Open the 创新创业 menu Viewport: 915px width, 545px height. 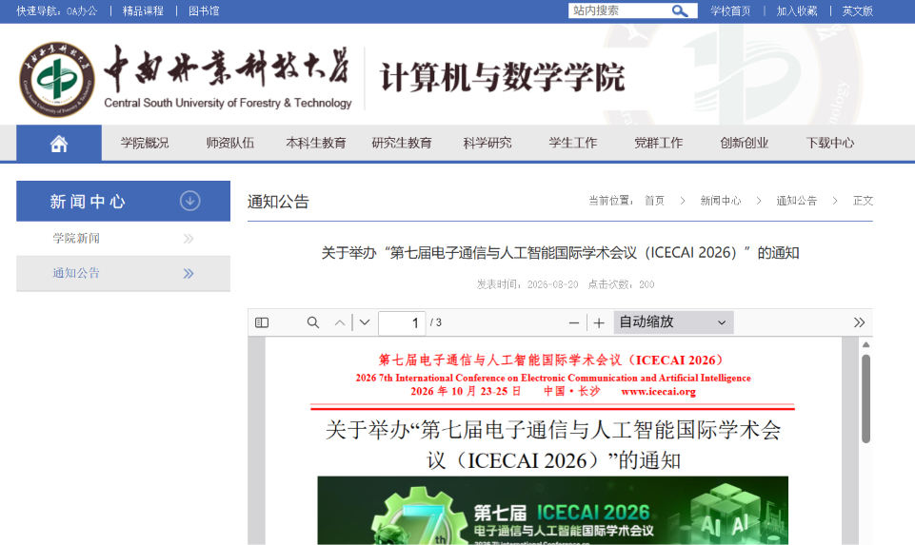(744, 143)
